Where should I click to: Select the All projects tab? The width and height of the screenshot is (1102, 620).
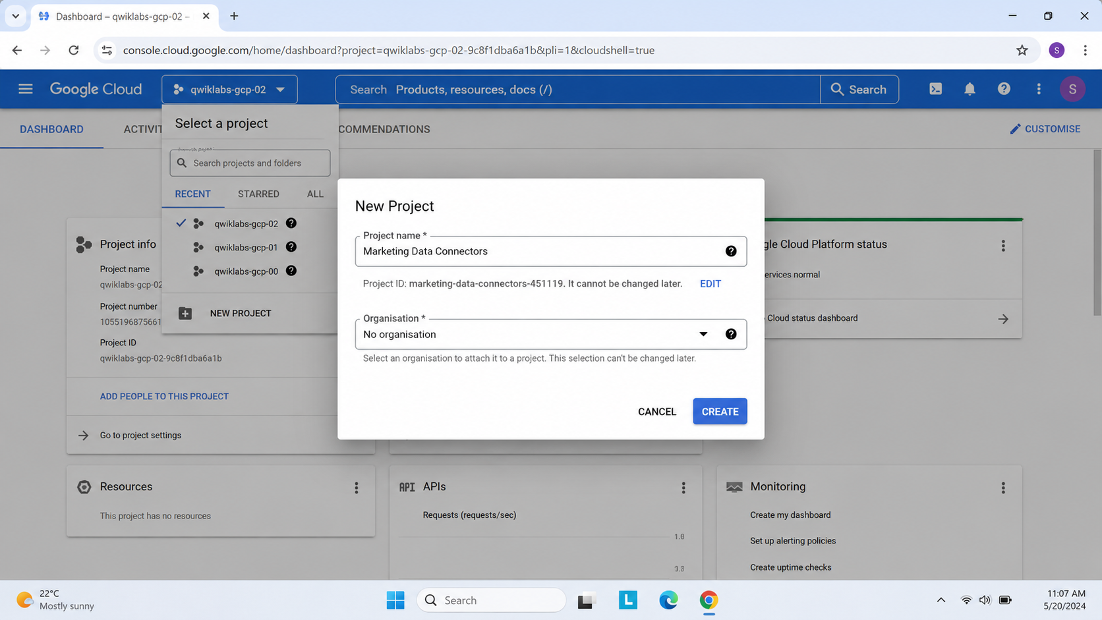point(315,194)
